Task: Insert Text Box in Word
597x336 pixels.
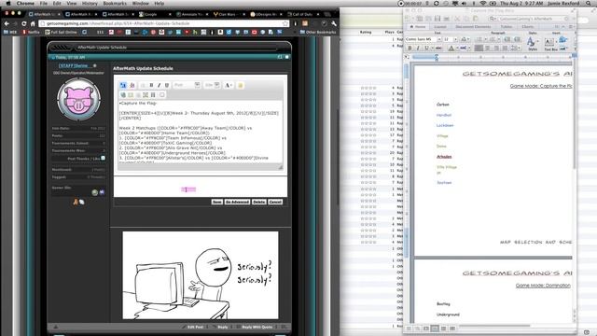Action: point(550,44)
